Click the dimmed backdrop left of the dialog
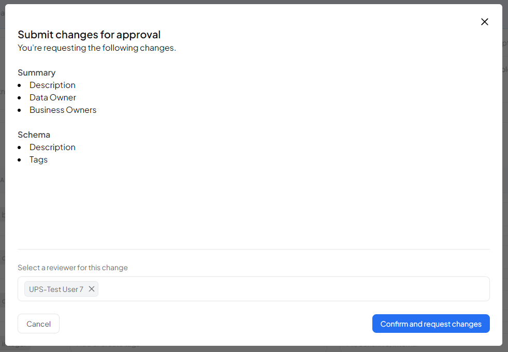This screenshot has width=508, height=352. click(x=2, y=155)
